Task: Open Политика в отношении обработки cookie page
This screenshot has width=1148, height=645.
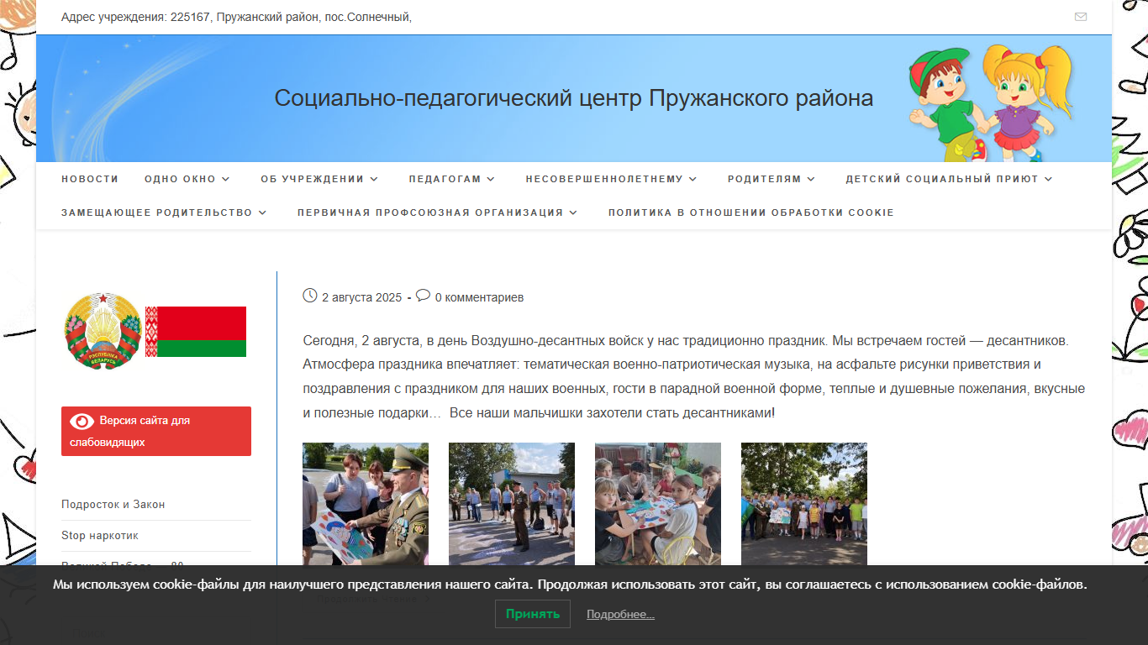Action: 751,212
